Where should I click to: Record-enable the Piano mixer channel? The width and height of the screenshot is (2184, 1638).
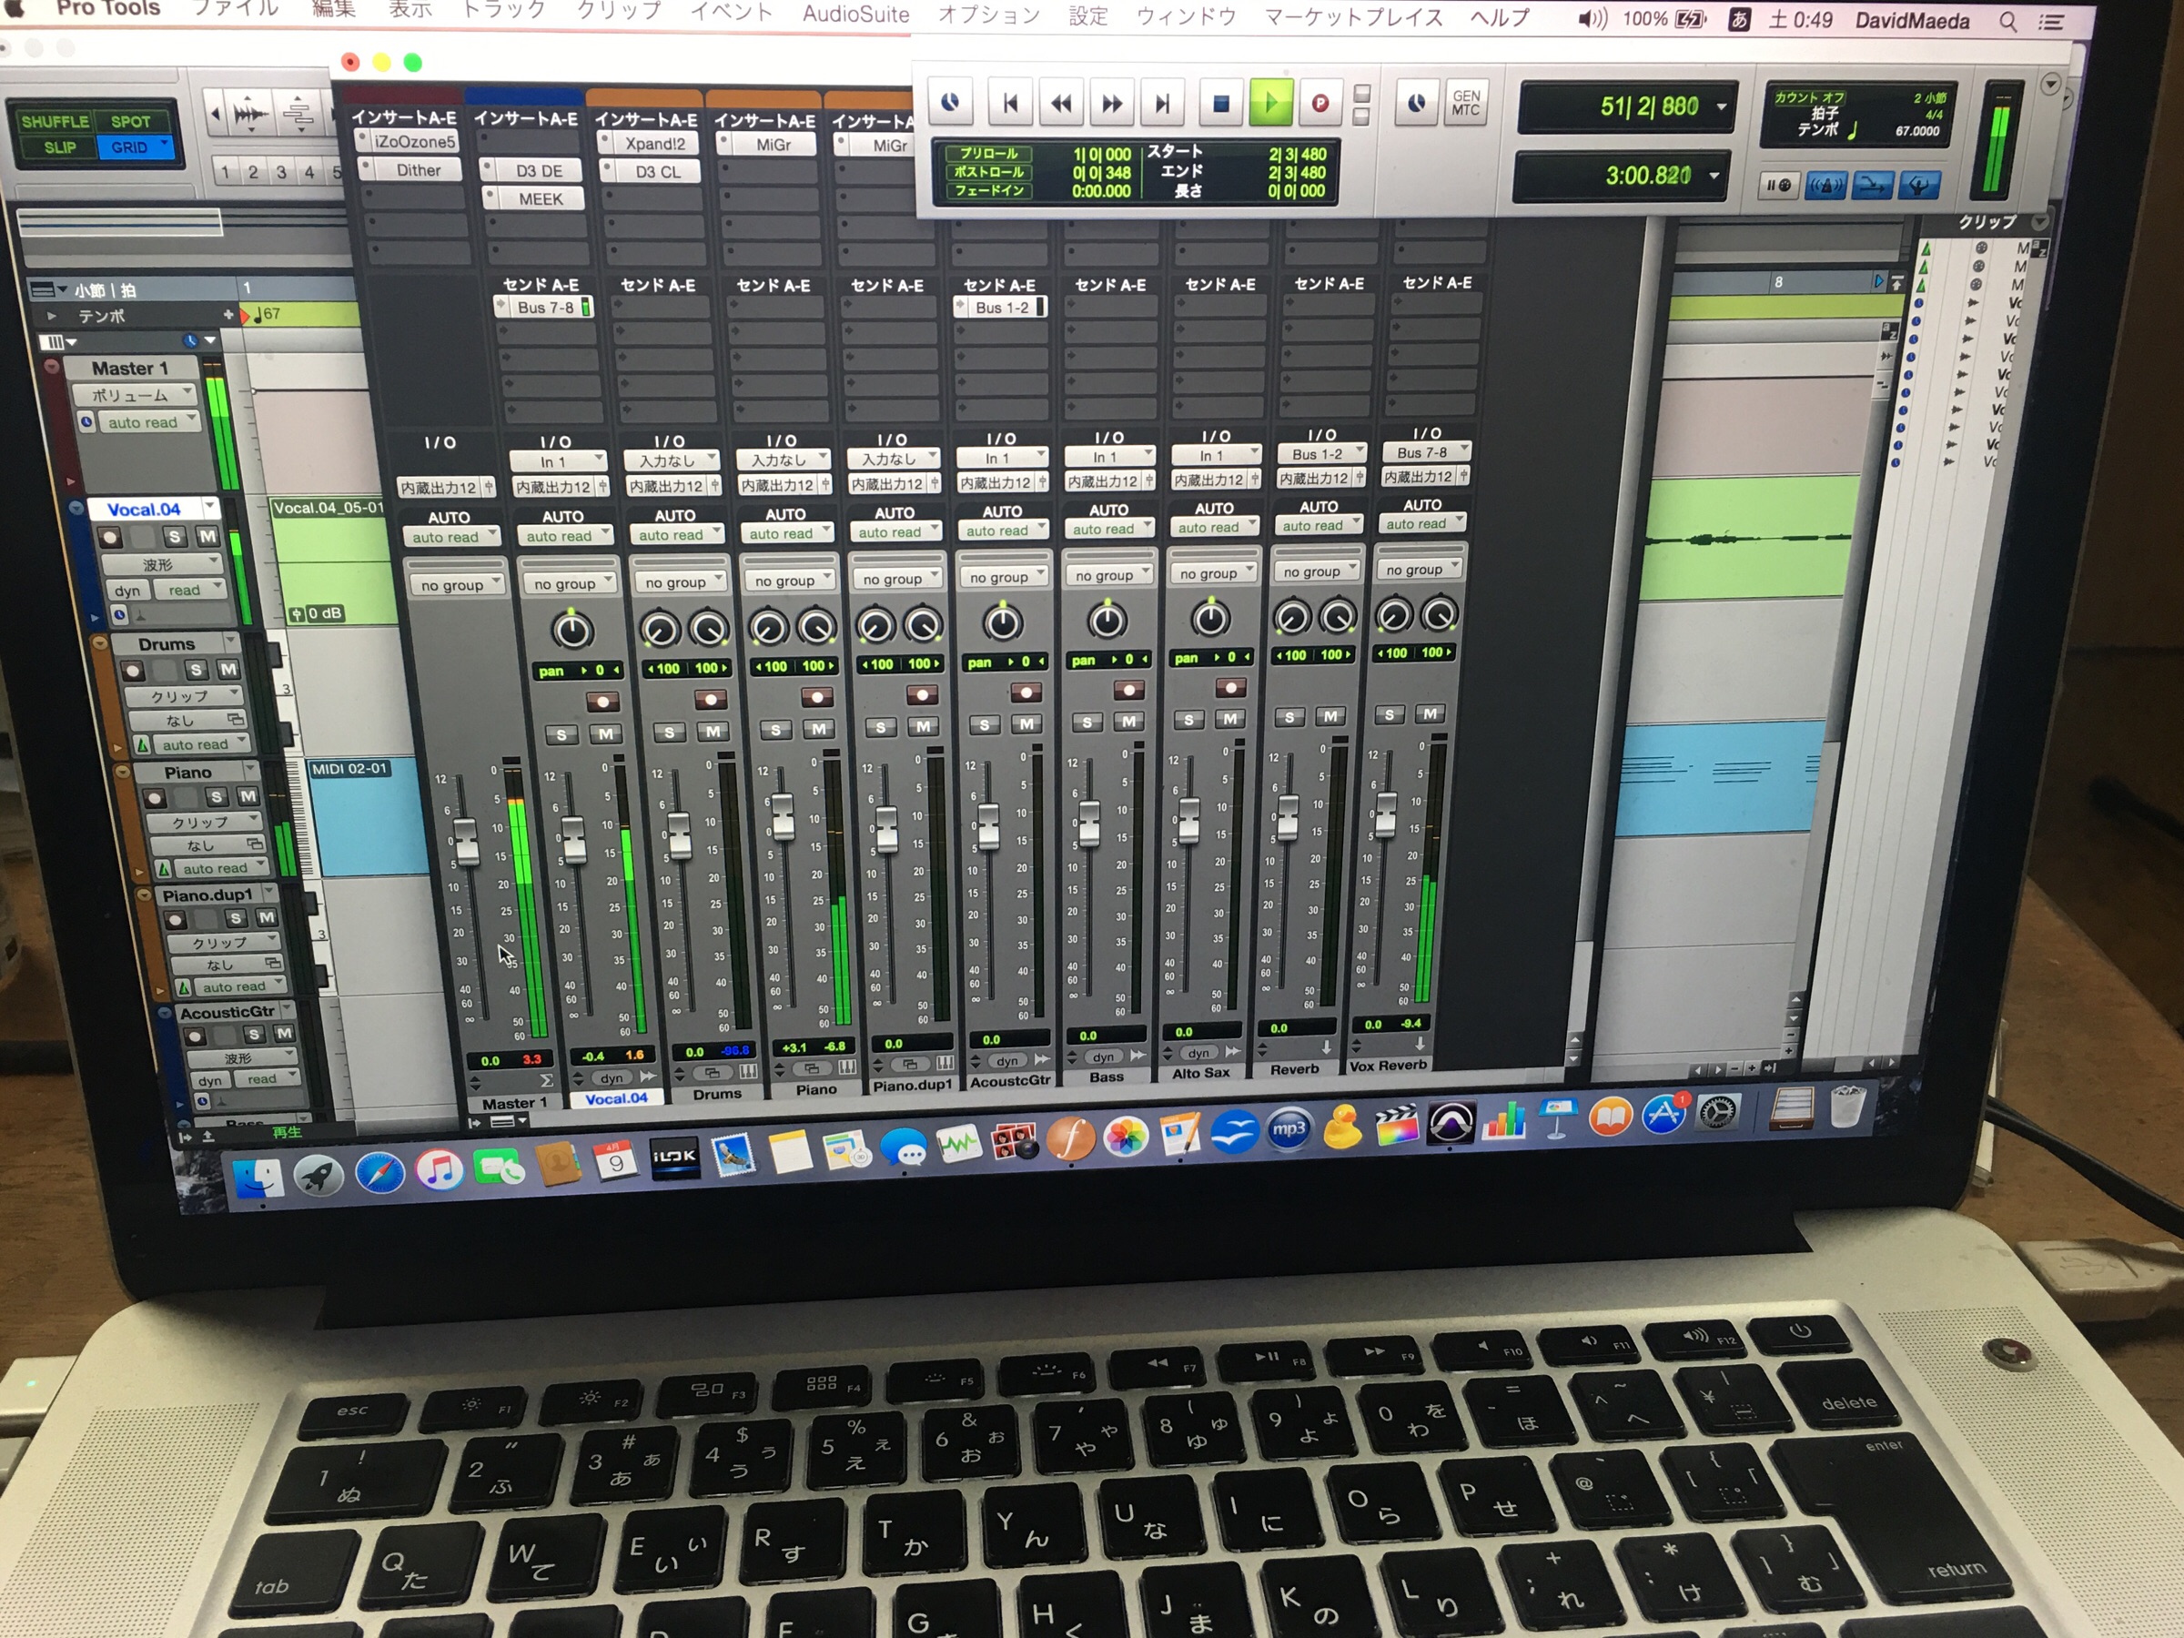pyautogui.click(x=816, y=697)
